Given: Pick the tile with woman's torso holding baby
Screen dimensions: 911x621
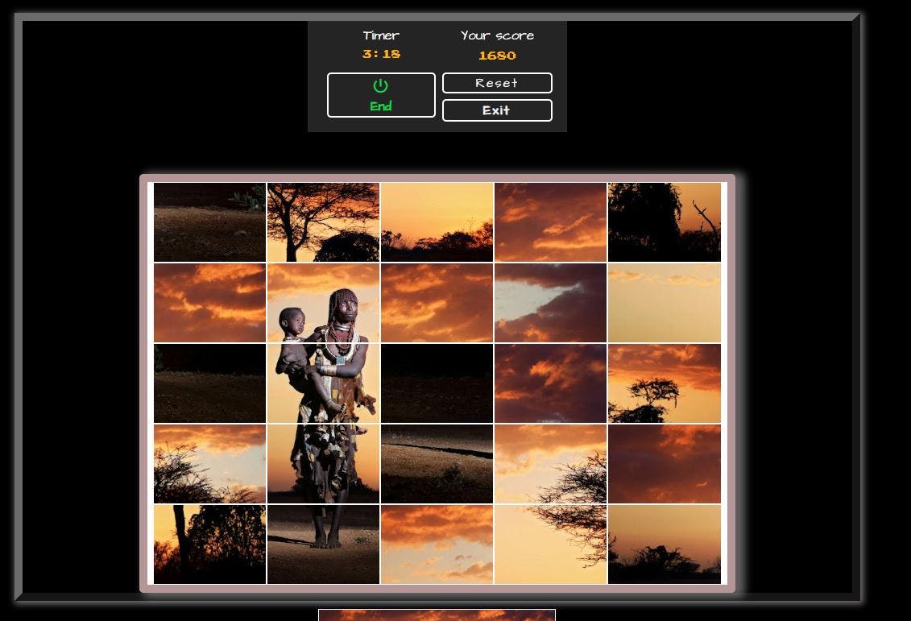Looking at the screenshot, I should pyautogui.click(x=323, y=383).
